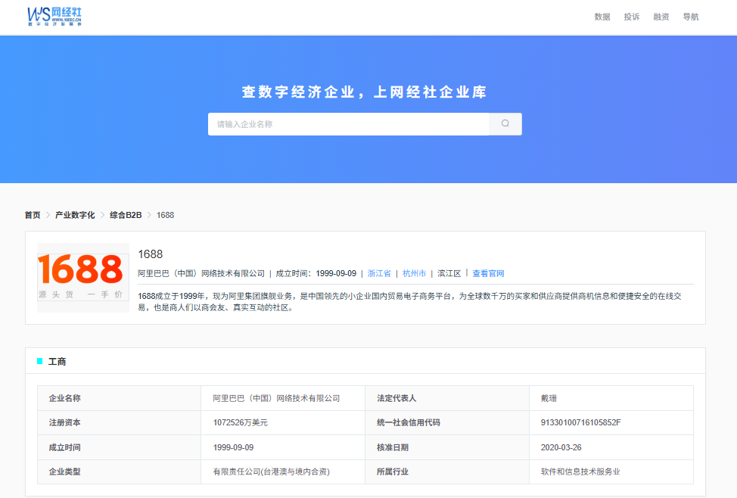Open the 杭州市 city link
Image resolution: width=737 pixels, height=498 pixels.
414,273
